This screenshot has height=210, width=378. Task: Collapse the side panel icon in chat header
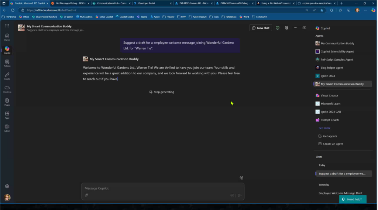click(x=304, y=28)
